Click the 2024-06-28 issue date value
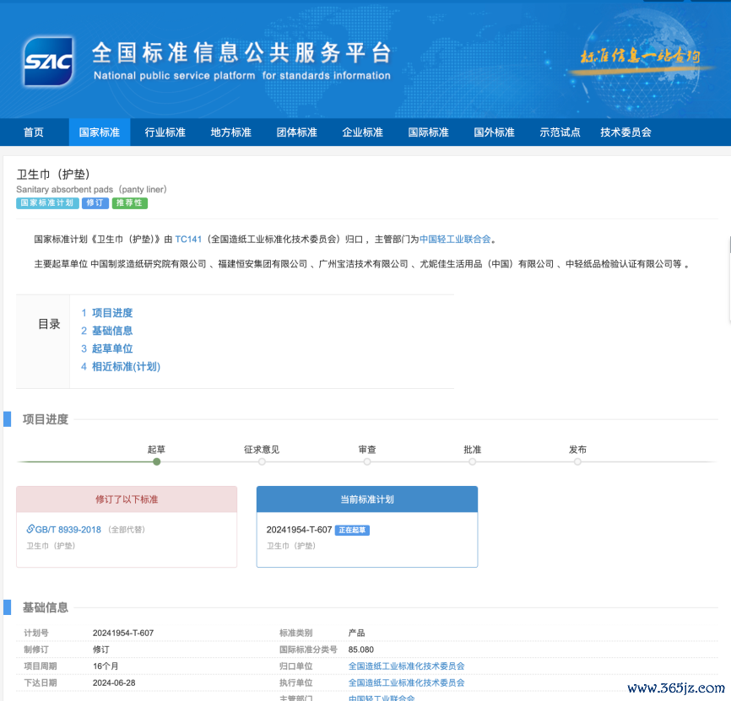This screenshot has height=701, width=731. pos(114,682)
